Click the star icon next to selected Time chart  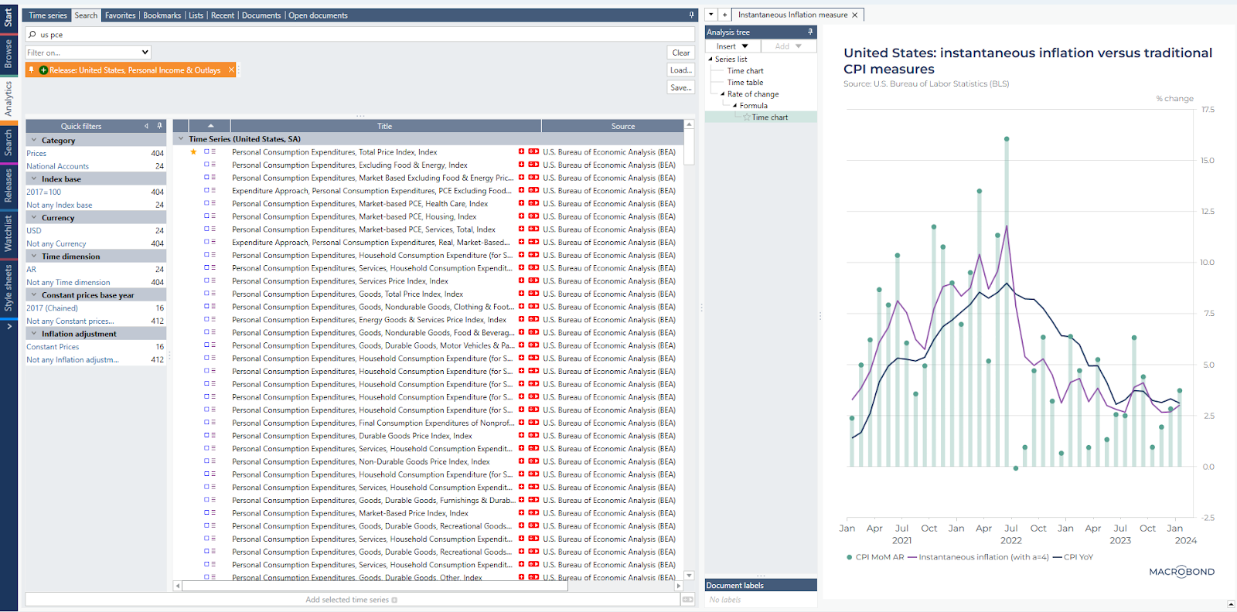tap(747, 117)
